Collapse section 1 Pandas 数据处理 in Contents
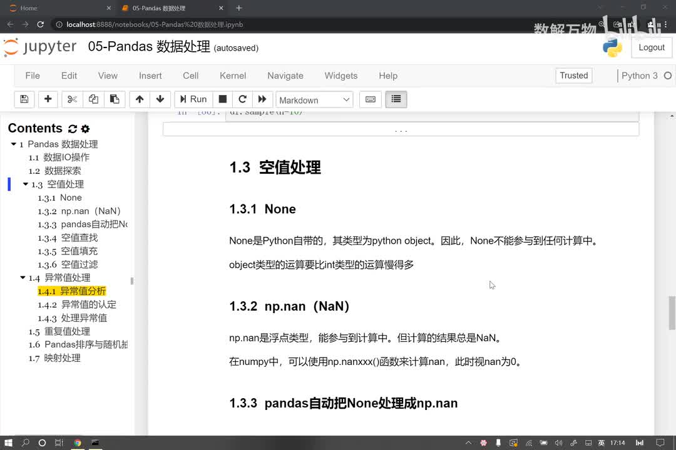The width and height of the screenshot is (676, 450). click(14, 144)
